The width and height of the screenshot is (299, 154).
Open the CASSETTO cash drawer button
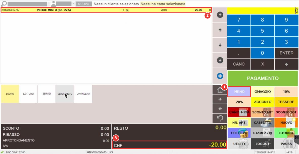click(262, 123)
